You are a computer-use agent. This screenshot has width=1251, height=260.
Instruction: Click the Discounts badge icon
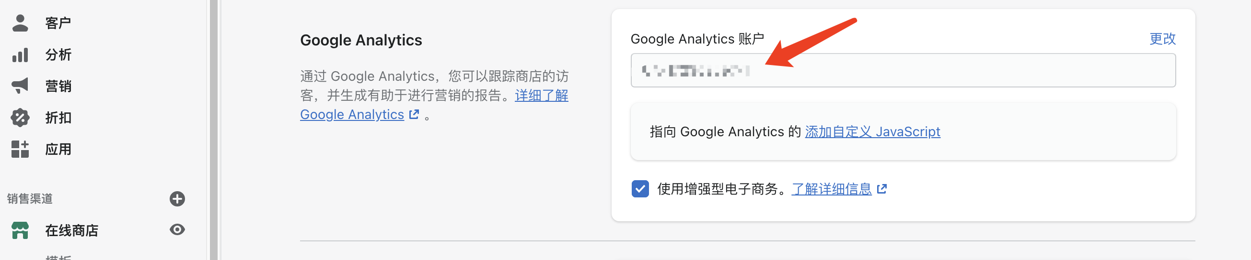pyautogui.click(x=20, y=118)
